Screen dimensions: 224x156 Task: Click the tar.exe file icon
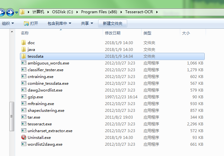pyautogui.click(x=24, y=117)
